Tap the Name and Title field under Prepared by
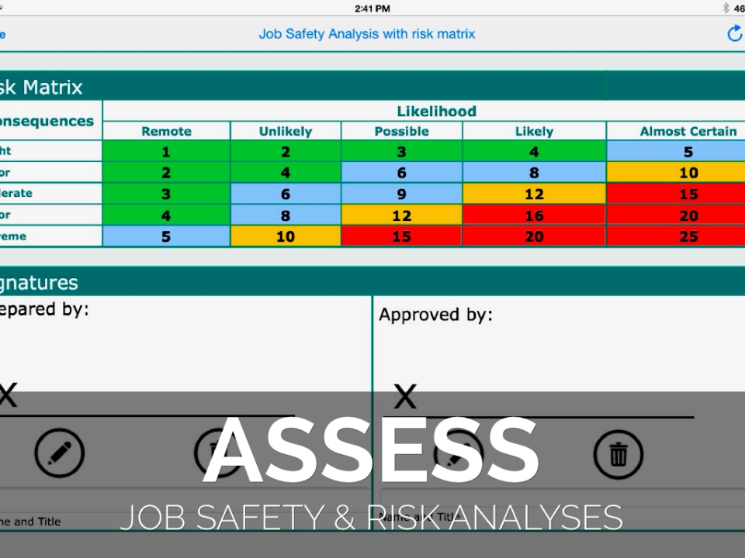This screenshot has width=745, height=558. pyautogui.click(x=31, y=522)
